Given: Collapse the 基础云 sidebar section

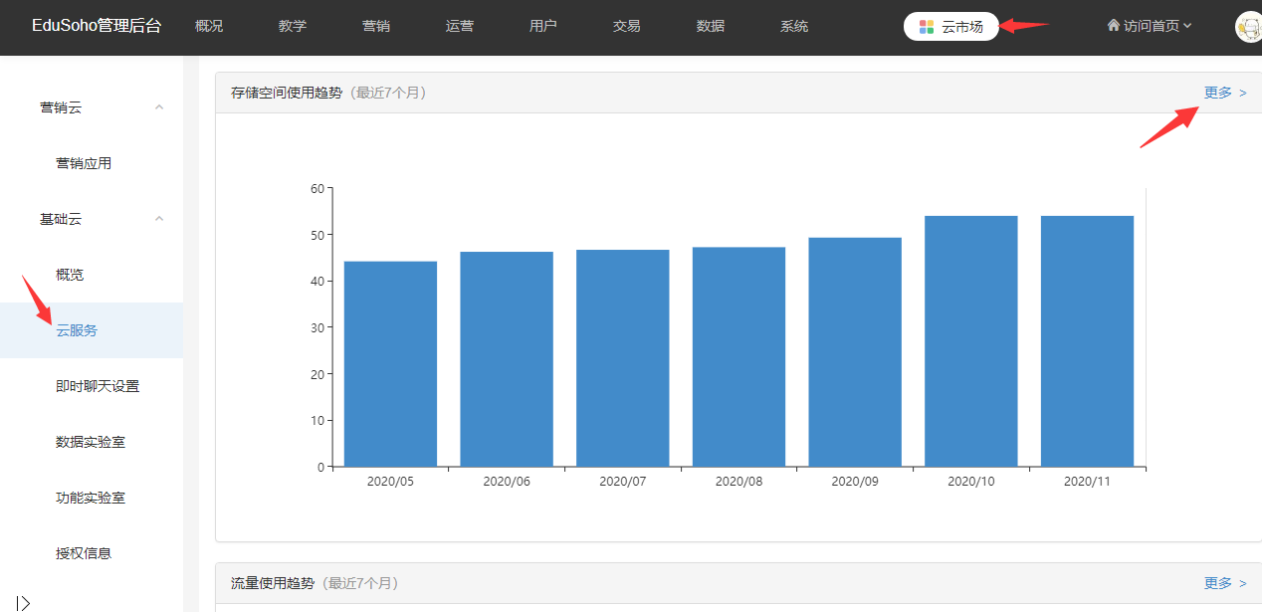Looking at the screenshot, I should tap(159, 219).
